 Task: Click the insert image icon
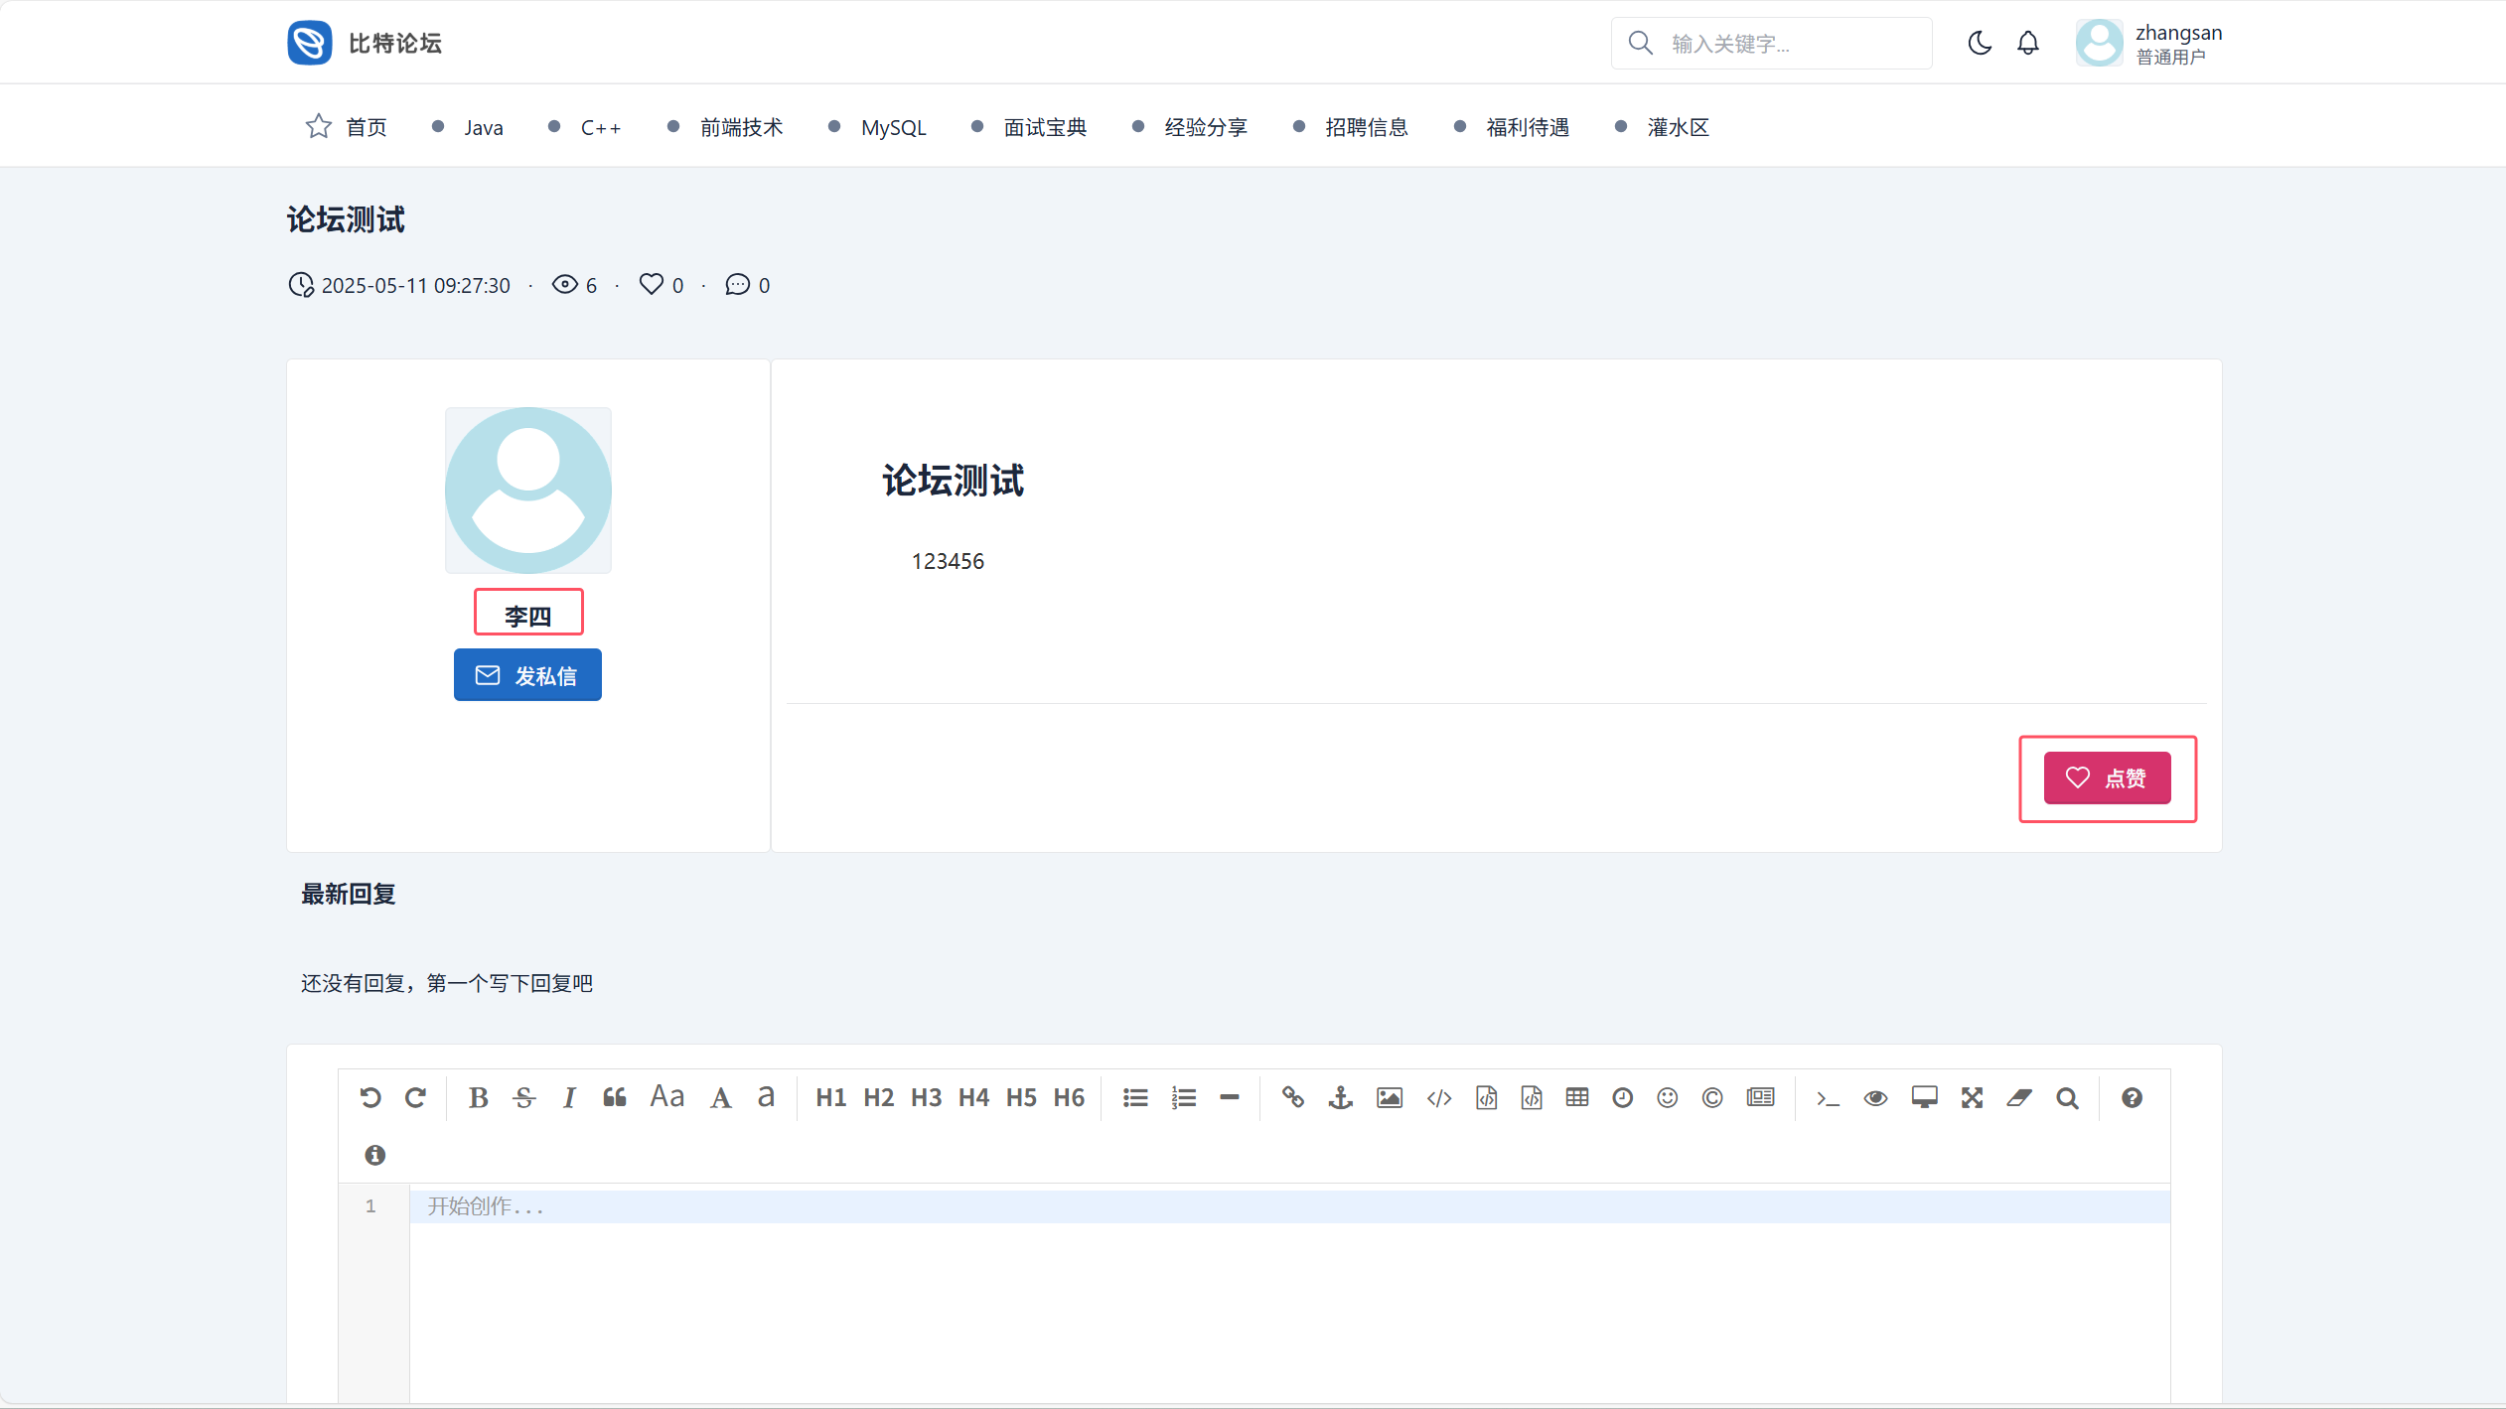[x=1389, y=1097]
